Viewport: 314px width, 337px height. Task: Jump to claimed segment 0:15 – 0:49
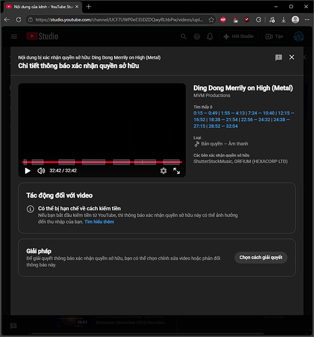click(205, 113)
